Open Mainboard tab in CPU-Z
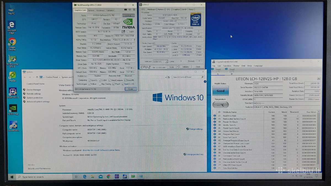The height and width of the screenshot is (186, 331). click(151, 9)
